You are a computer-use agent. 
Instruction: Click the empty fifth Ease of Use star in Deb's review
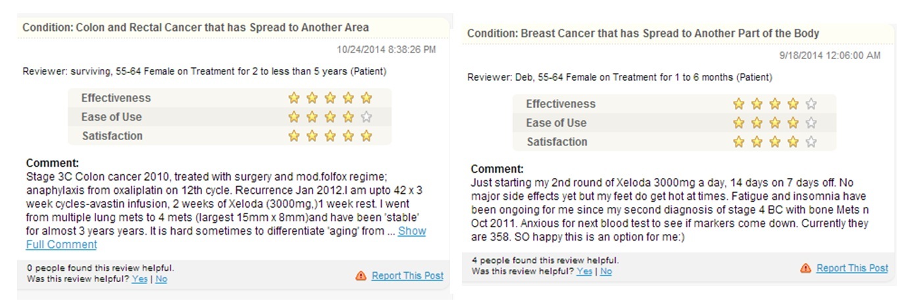point(811,123)
